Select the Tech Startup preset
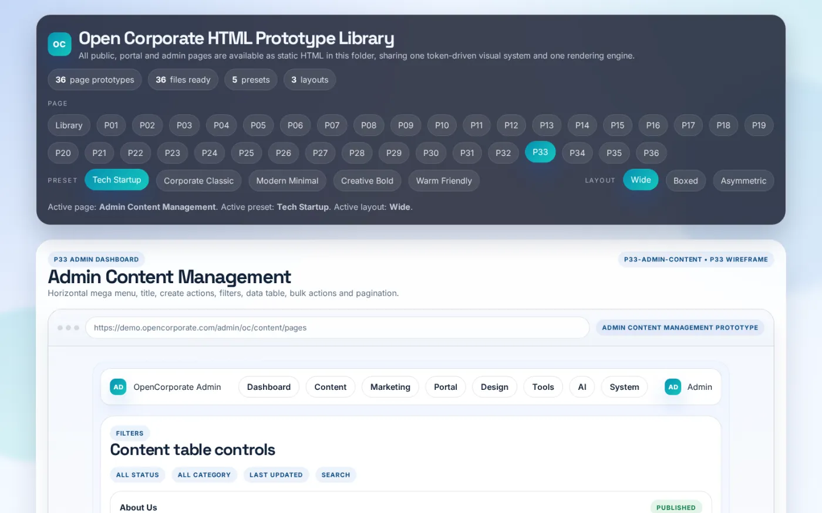This screenshot has height=513, width=822. tap(117, 180)
